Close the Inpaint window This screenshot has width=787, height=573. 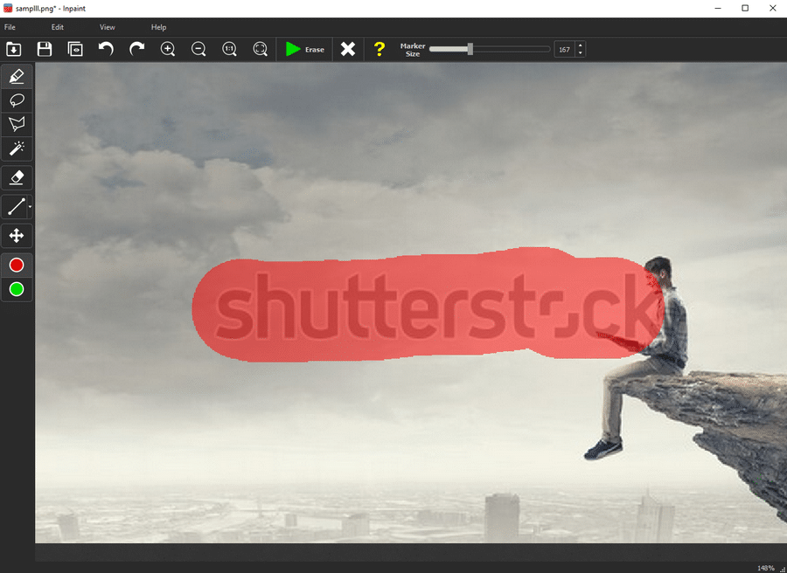(773, 8)
